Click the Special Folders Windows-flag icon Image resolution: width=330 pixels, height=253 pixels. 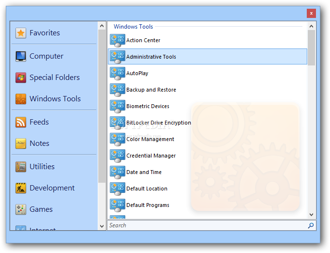pos(21,78)
